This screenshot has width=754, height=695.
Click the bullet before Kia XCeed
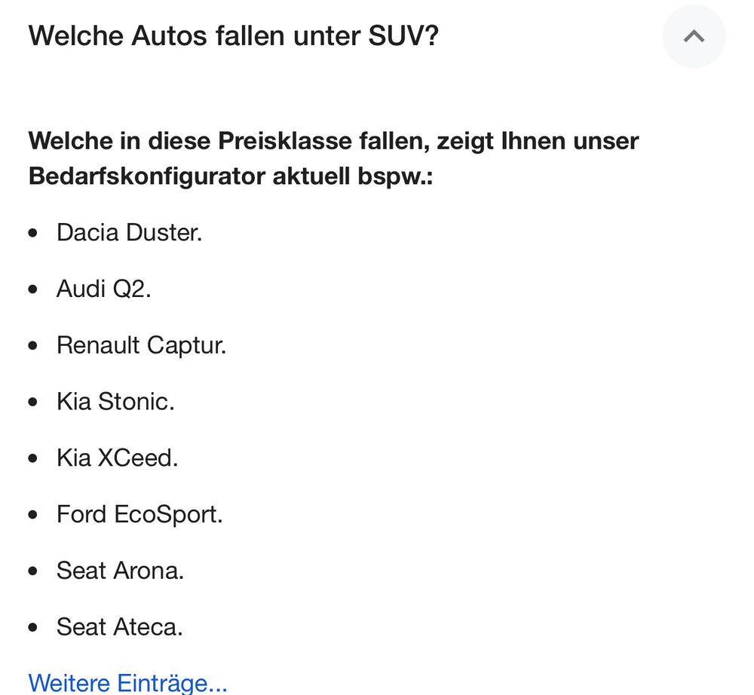click(x=32, y=458)
